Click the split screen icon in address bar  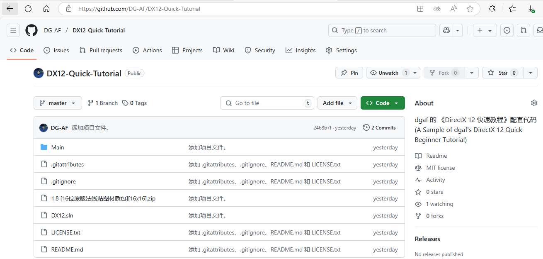point(420,9)
